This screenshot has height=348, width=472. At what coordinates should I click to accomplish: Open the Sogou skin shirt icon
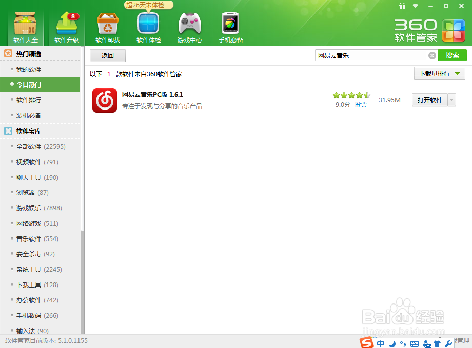[437, 344]
